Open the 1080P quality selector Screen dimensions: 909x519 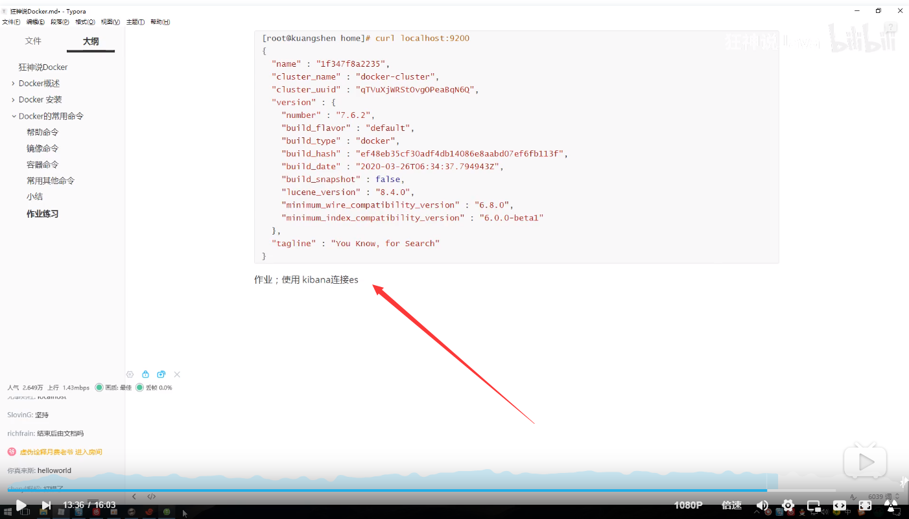click(x=688, y=505)
